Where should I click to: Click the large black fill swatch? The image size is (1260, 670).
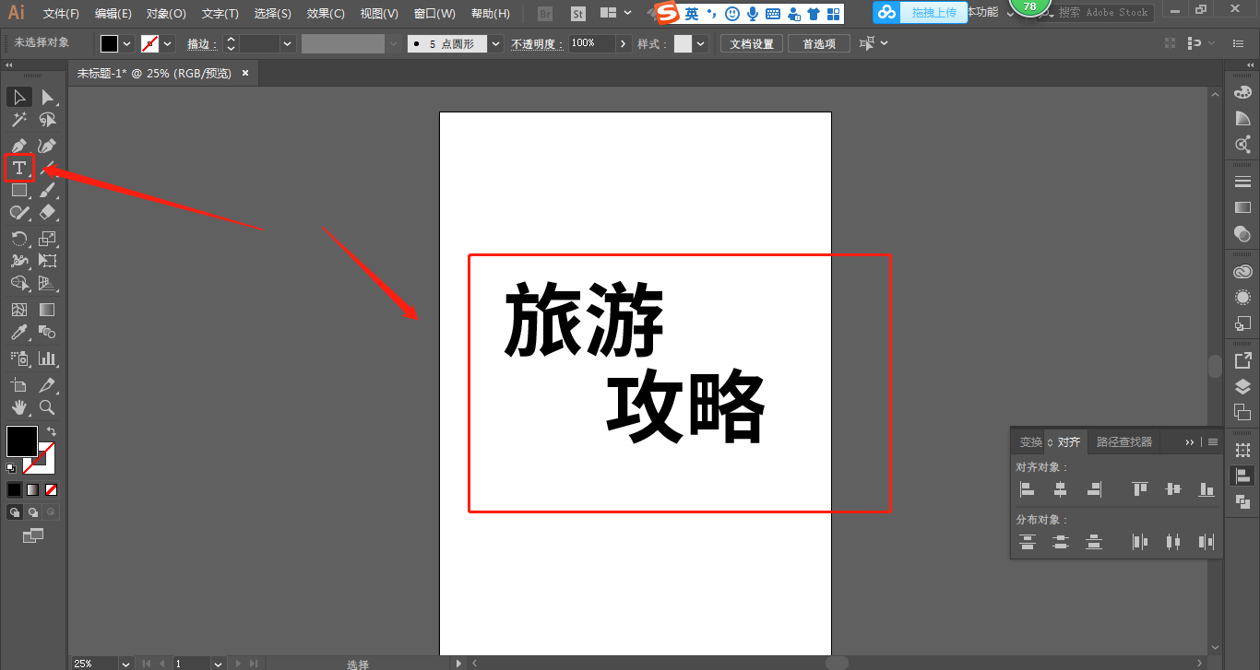point(22,441)
